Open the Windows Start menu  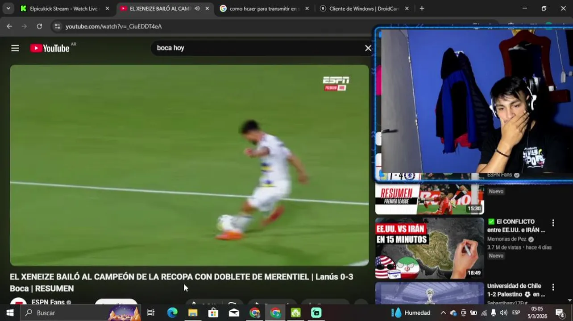[x=10, y=313]
